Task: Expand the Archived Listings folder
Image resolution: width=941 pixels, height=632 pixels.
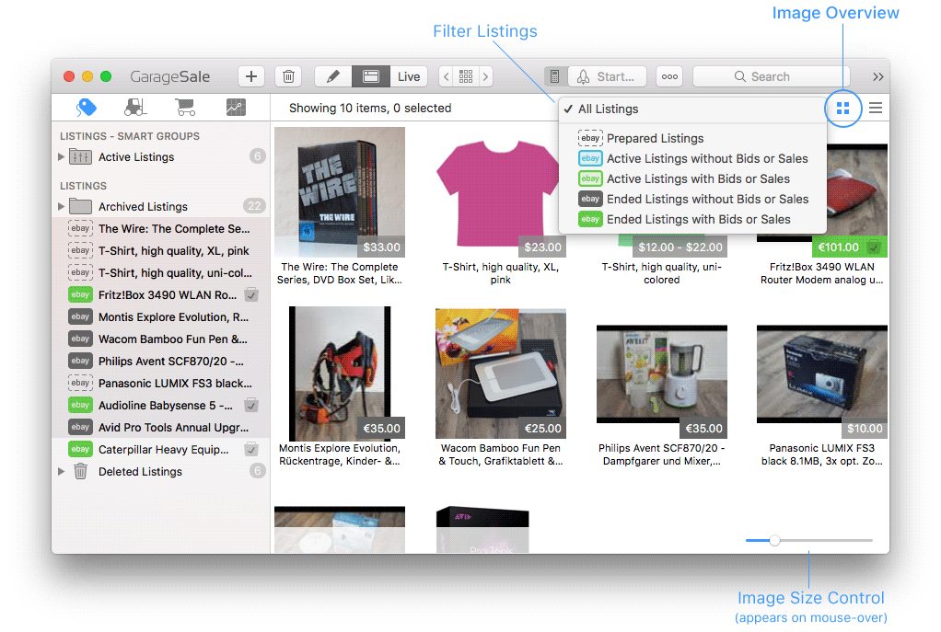Action: (62, 207)
